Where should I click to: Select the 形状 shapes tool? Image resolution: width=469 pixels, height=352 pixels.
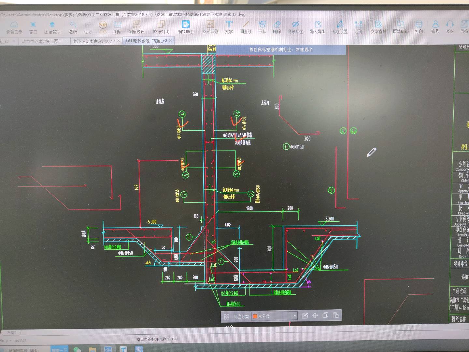tap(262, 27)
